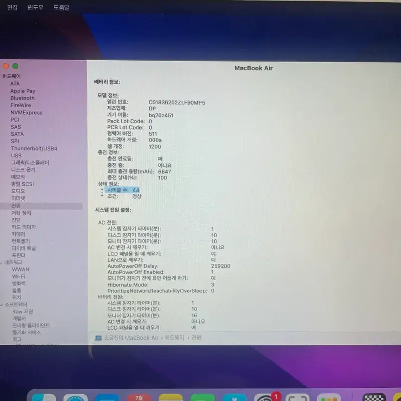The height and width of the screenshot is (401, 401).
Task: Select ATA in the sidebar
Action: [x=15, y=84]
